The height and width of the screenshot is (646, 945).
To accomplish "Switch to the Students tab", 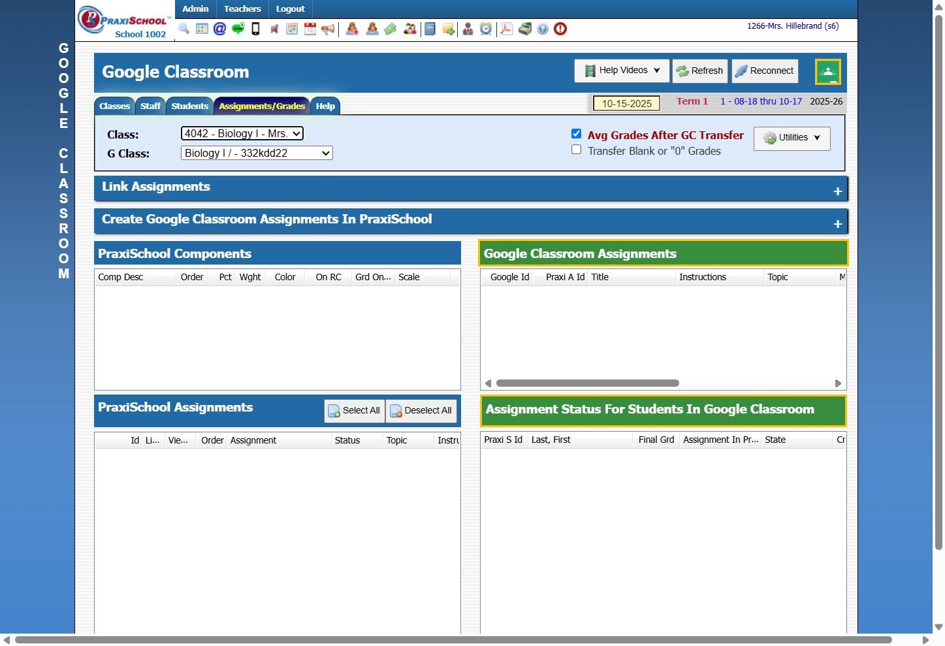I will (x=189, y=106).
